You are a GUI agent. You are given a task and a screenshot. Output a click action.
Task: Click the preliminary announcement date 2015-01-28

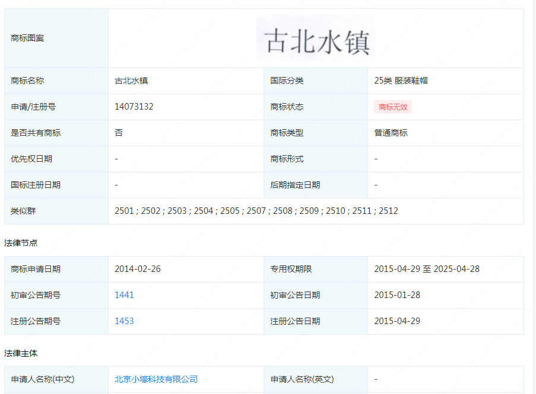click(x=397, y=295)
